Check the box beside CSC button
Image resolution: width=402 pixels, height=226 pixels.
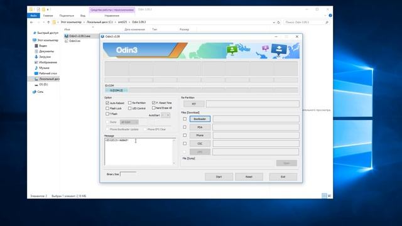pos(185,144)
